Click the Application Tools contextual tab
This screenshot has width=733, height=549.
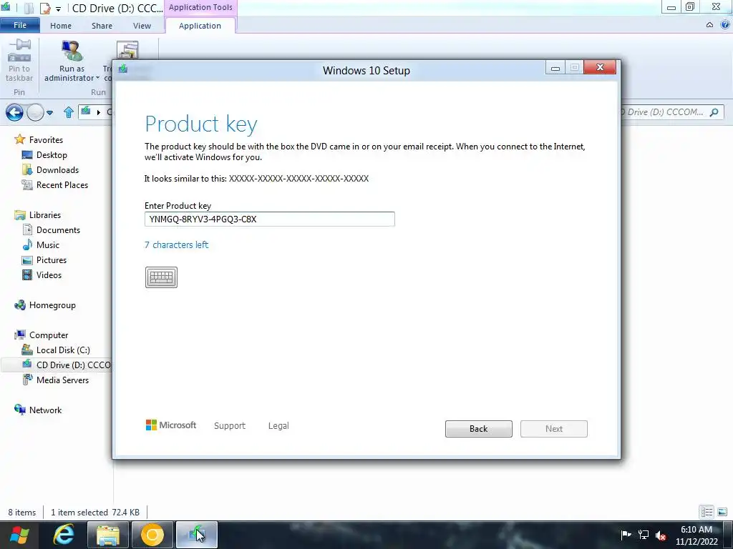click(200, 7)
